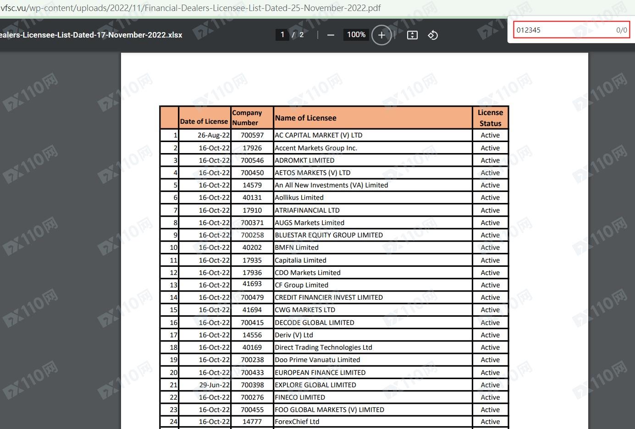Image resolution: width=635 pixels, height=429 pixels.
Task: Click the License Status column header
Action: [x=490, y=118]
